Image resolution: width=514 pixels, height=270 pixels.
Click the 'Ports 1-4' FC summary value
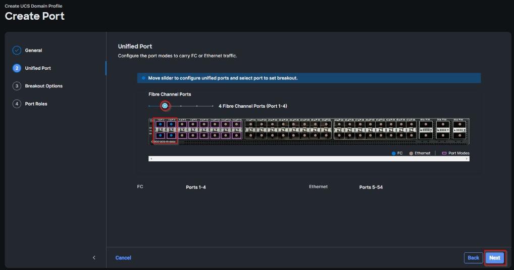[196, 187]
